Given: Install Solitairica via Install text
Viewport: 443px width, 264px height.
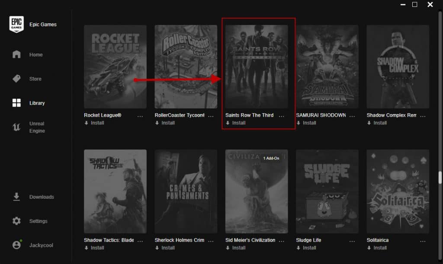Looking at the screenshot, I should coord(380,248).
